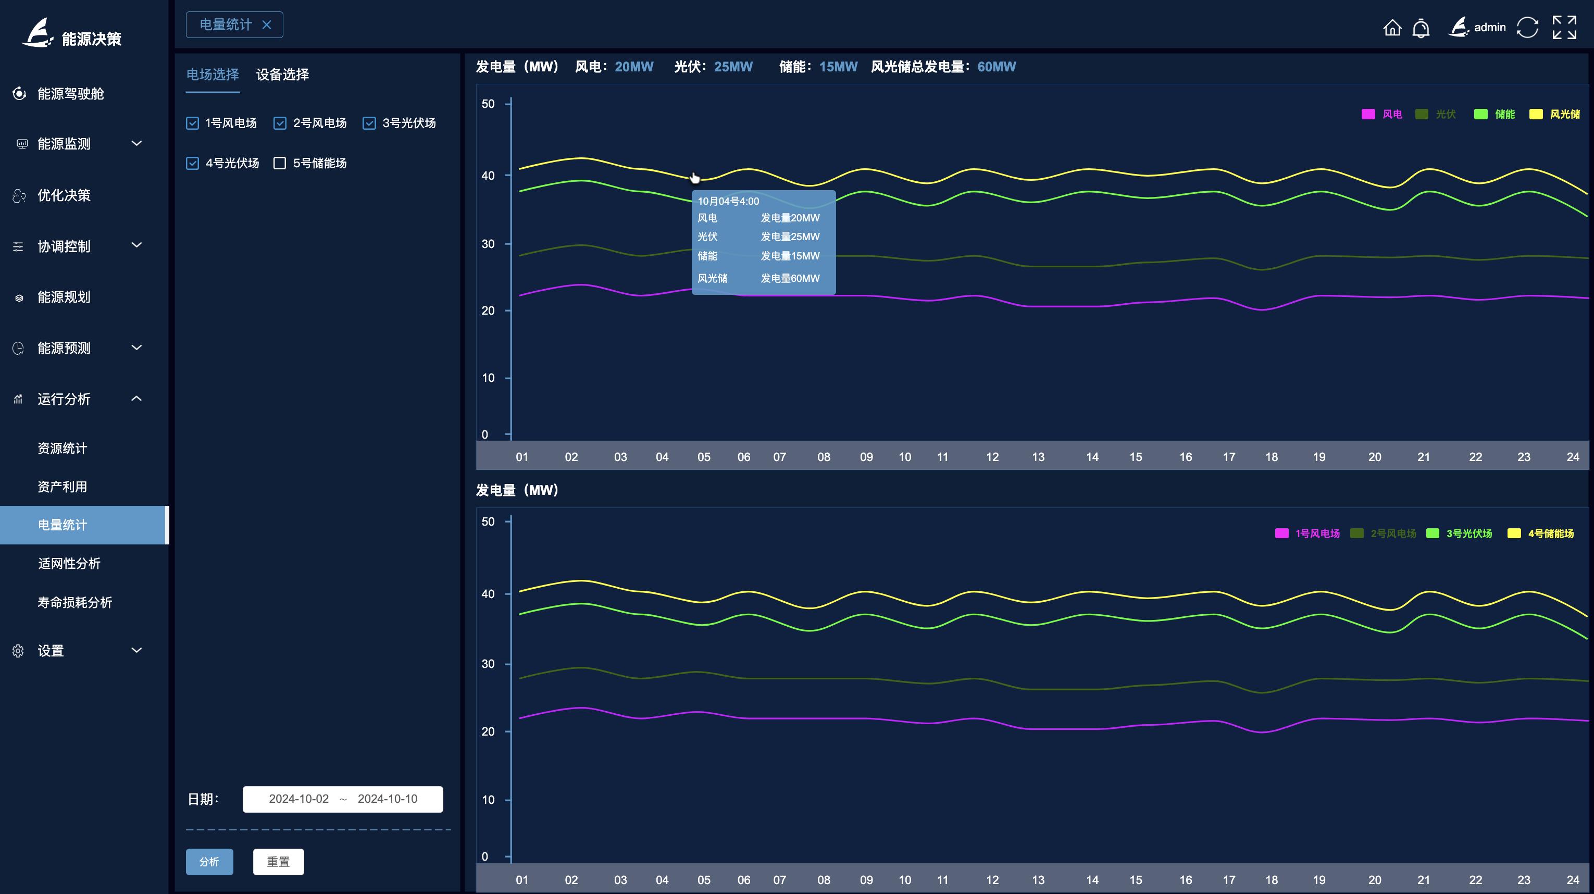
Task: Switch to the 设备选择 tab
Action: (282, 75)
